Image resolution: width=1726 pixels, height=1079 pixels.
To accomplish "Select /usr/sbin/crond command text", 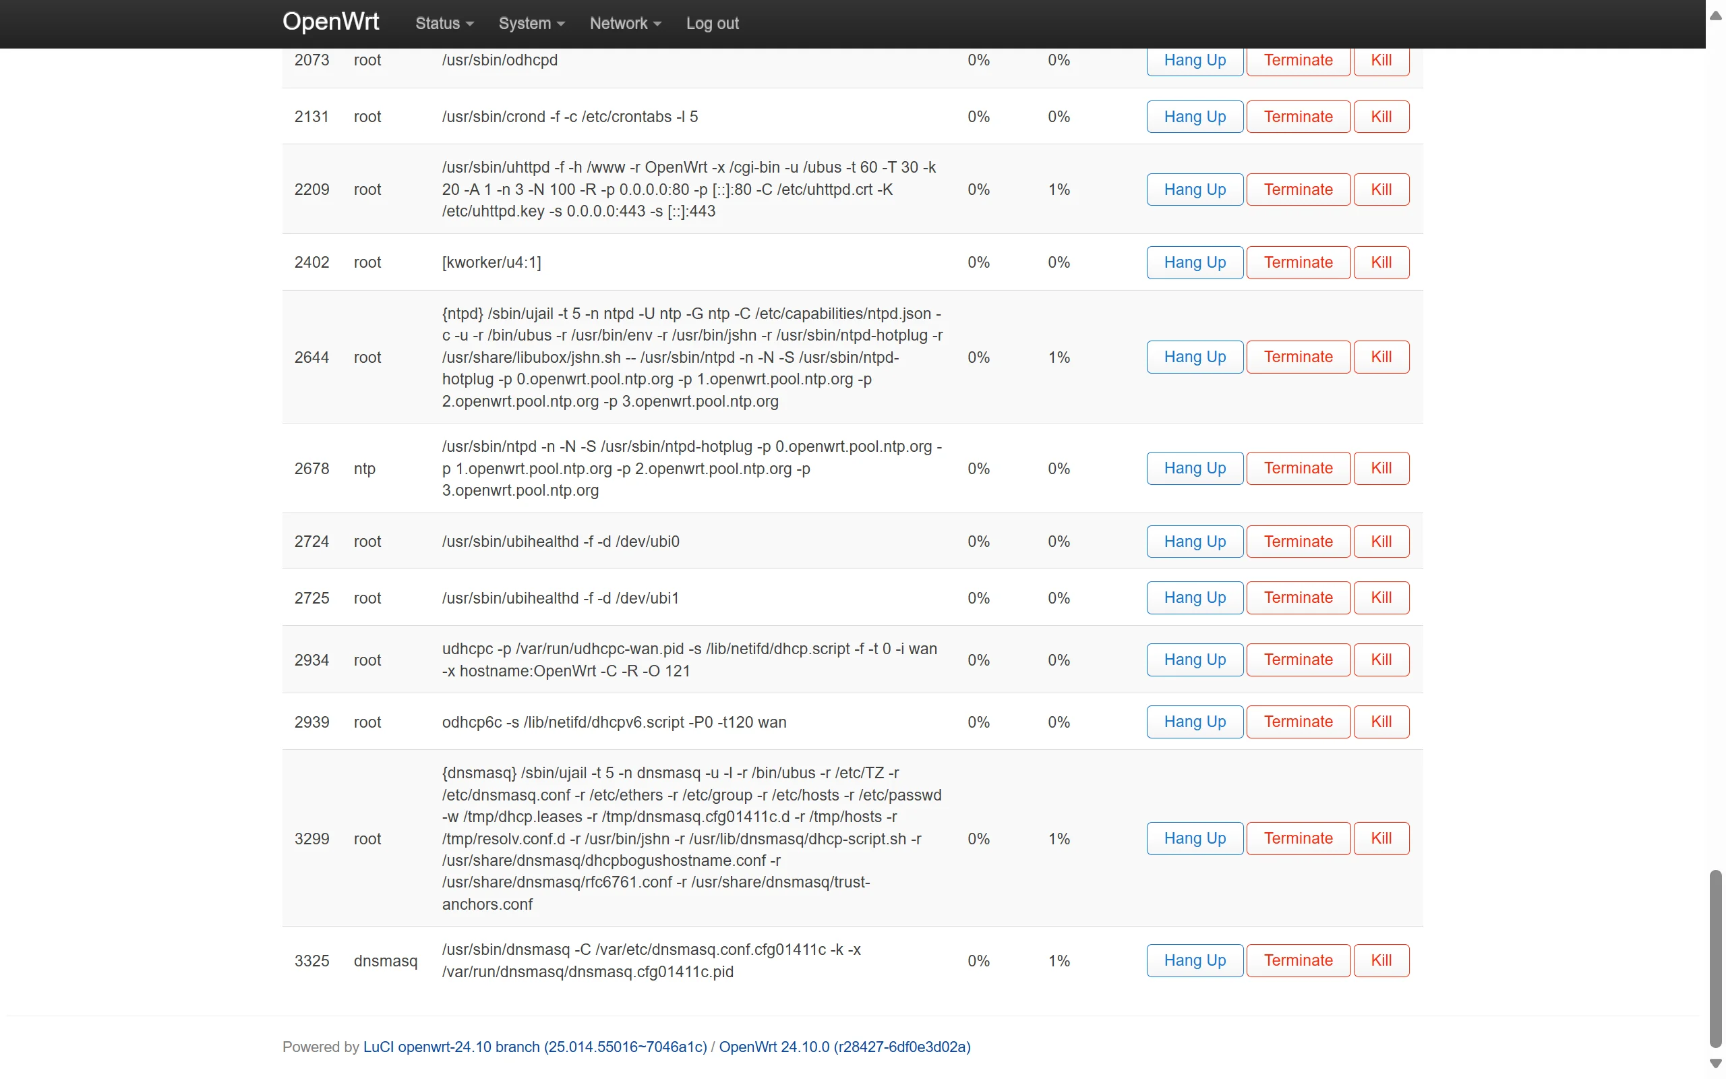I will pos(570,116).
